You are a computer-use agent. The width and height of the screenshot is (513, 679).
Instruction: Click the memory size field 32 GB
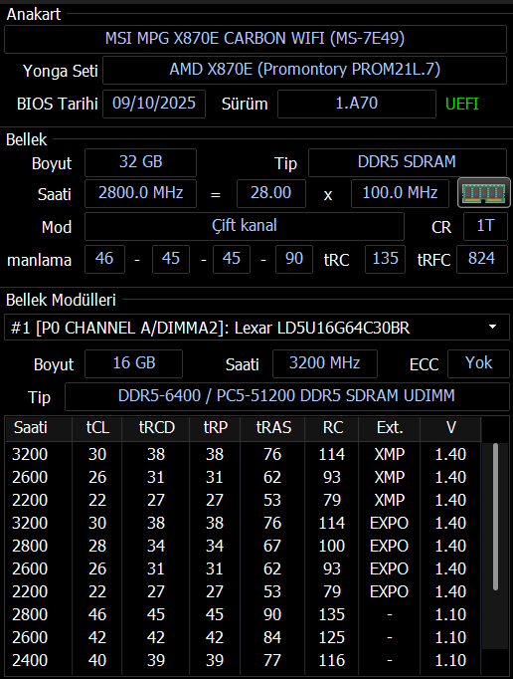[140, 162]
